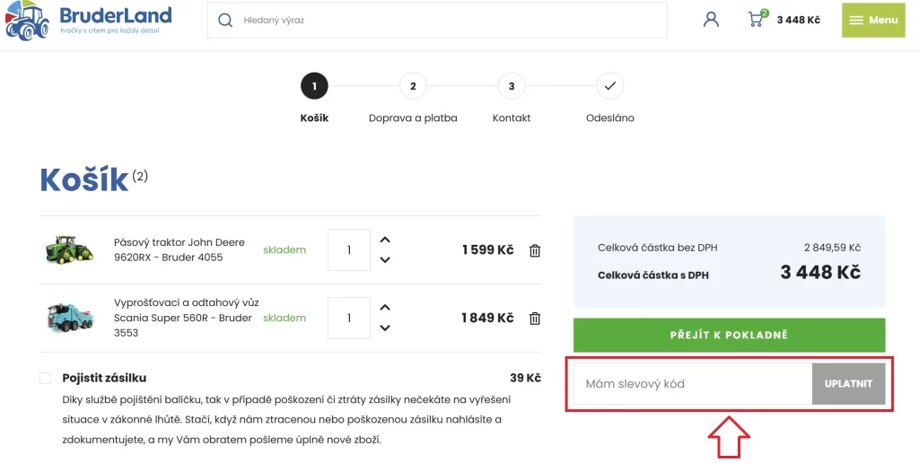The width and height of the screenshot is (919, 463).
Task: Click the 39 Kč insurance price
Action: coord(525,378)
